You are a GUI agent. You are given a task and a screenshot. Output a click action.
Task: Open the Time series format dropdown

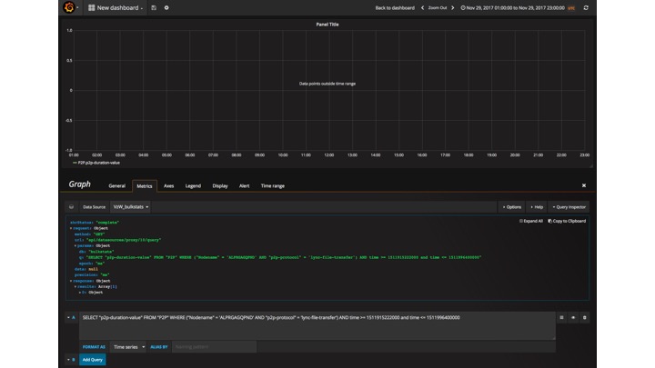click(x=128, y=346)
